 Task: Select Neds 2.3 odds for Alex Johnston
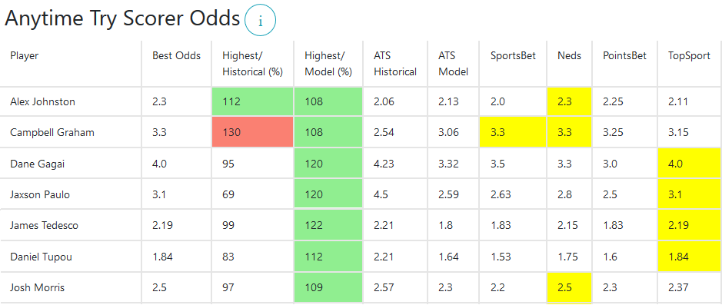(569, 101)
